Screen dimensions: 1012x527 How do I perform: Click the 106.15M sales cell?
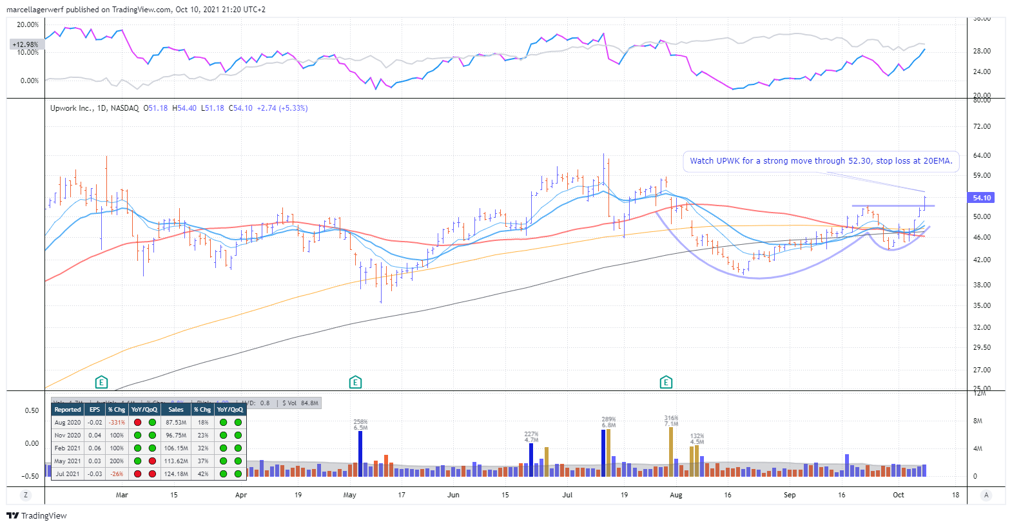click(x=176, y=448)
